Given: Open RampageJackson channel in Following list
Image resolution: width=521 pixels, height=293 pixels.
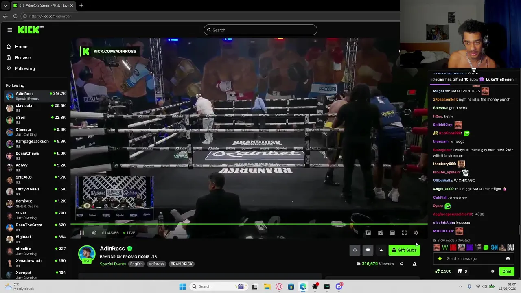Looking at the screenshot, I should click(35, 144).
